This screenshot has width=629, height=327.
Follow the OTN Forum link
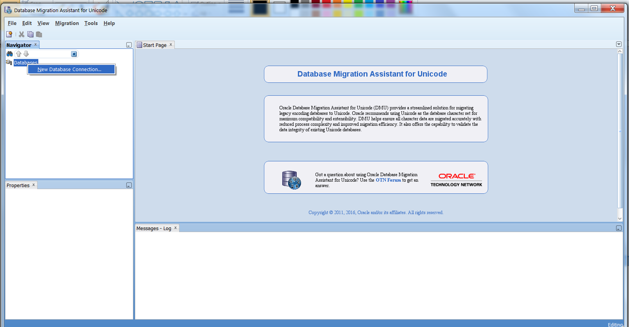(388, 180)
